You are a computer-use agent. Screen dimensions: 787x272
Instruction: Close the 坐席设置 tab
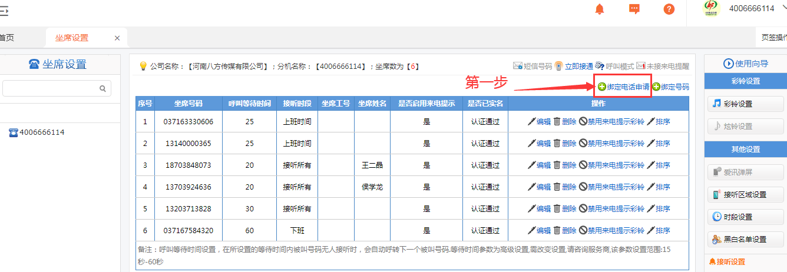[x=117, y=38]
